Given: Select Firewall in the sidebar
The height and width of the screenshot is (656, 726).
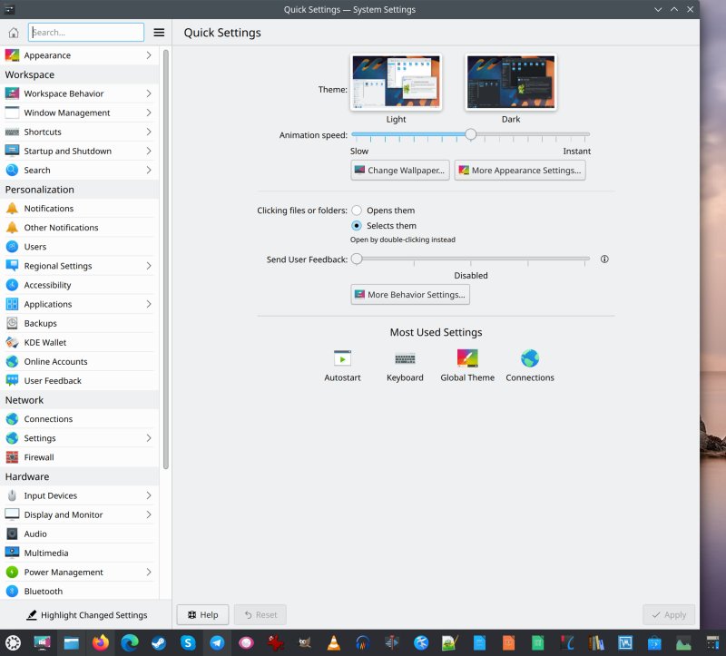Looking at the screenshot, I should (38, 456).
